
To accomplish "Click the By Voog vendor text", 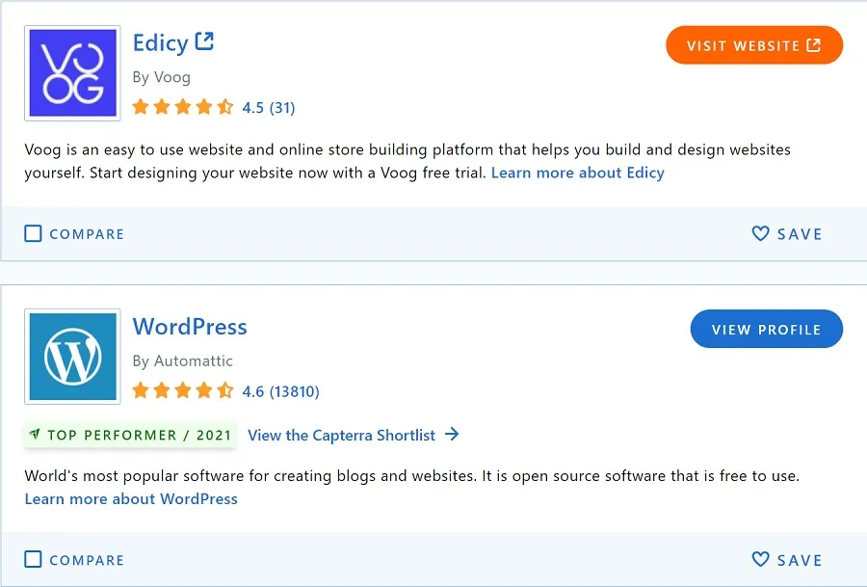I will click(x=162, y=77).
